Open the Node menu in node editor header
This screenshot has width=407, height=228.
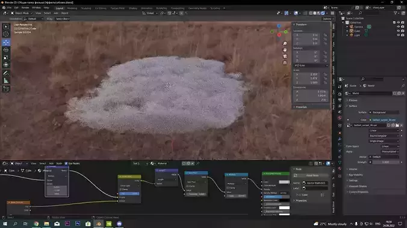point(59,164)
